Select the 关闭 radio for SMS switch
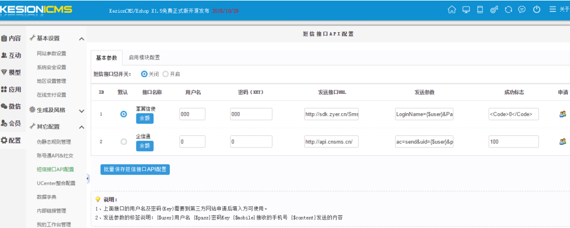Screen dimensions: 570x228 (x=144, y=74)
